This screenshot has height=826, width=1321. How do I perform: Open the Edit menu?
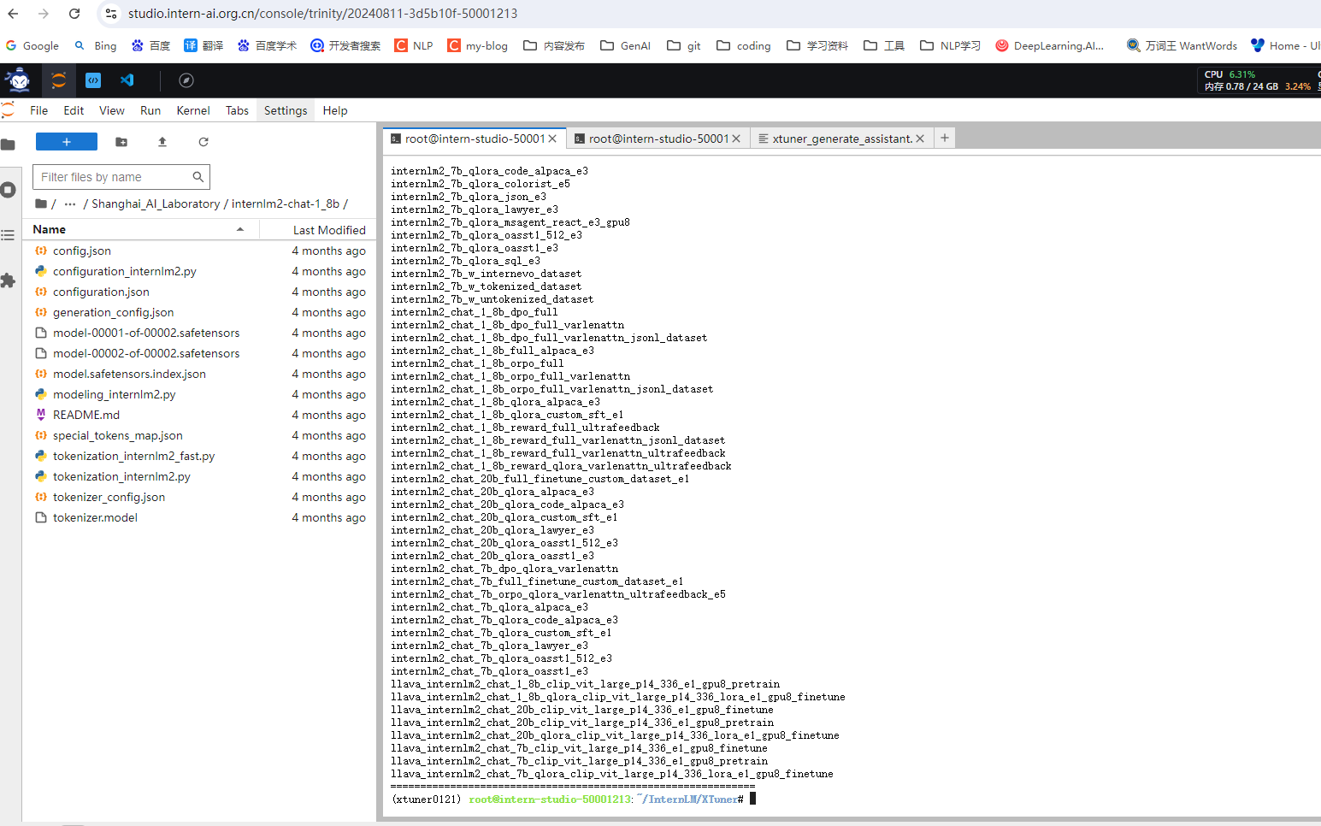pyautogui.click(x=74, y=110)
